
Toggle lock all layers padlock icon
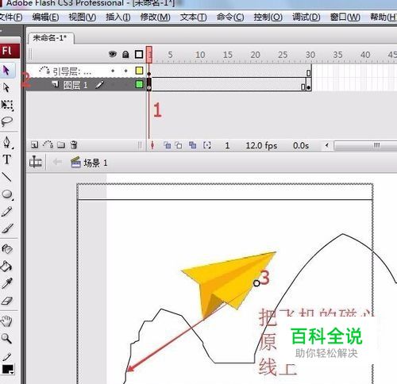[125, 55]
